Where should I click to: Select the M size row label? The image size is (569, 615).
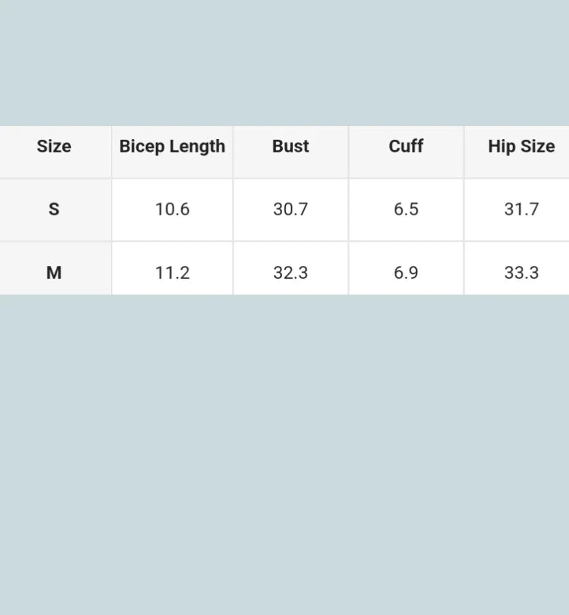coord(54,273)
